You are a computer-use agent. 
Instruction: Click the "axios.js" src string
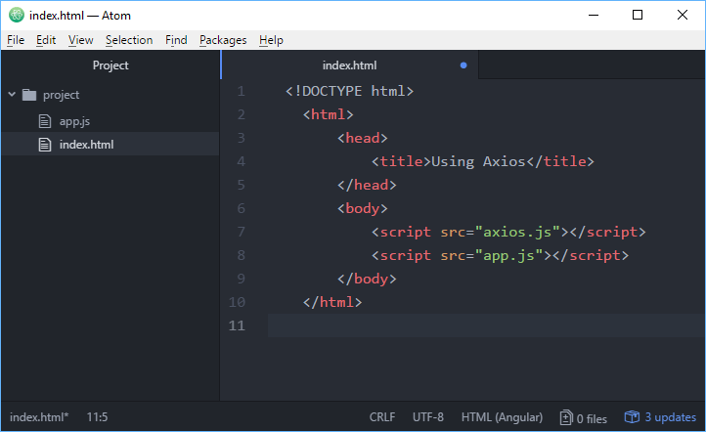518,232
